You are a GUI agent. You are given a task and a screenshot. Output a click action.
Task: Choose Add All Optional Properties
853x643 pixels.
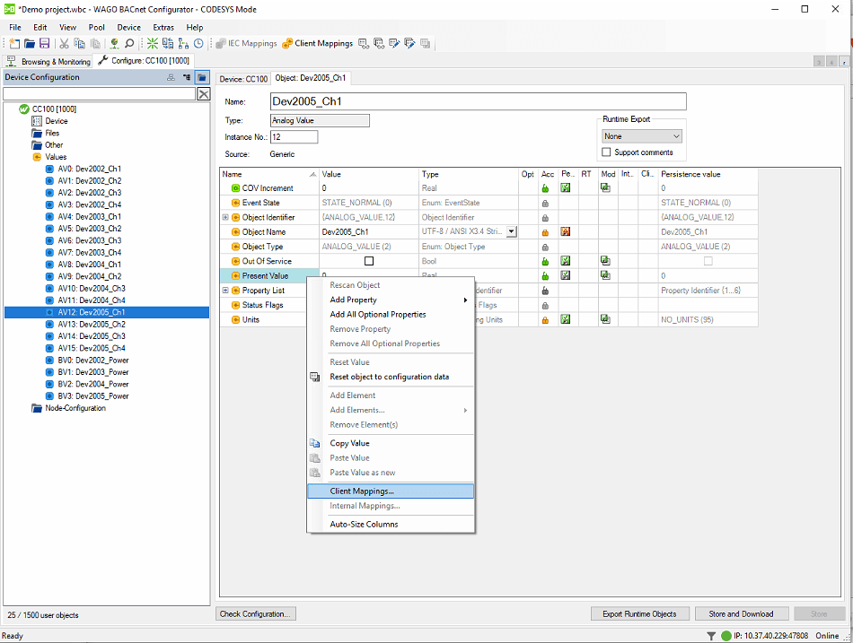[391, 314]
